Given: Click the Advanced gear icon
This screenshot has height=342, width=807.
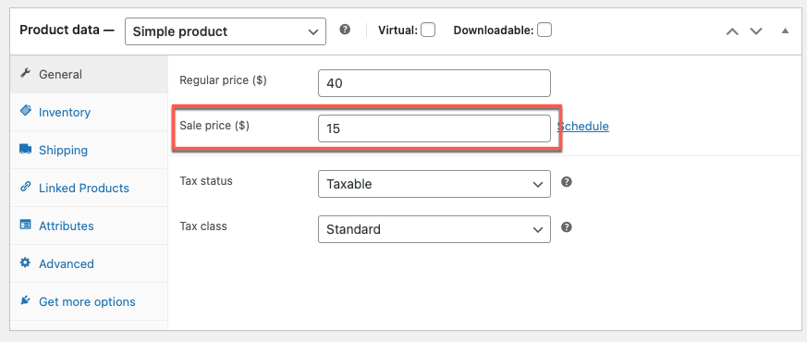Looking at the screenshot, I should [x=25, y=263].
